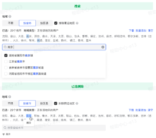Click 保定 in the 已选删除 city list
The width and height of the screenshot is (156, 138).
pyautogui.click(x=93, y=116)
